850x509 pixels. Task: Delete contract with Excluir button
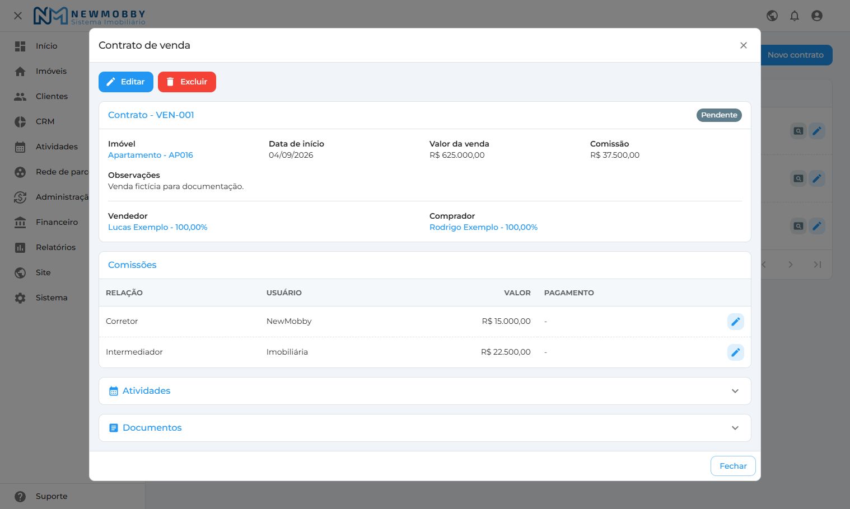pyautogui.click(x=187, y=82)
